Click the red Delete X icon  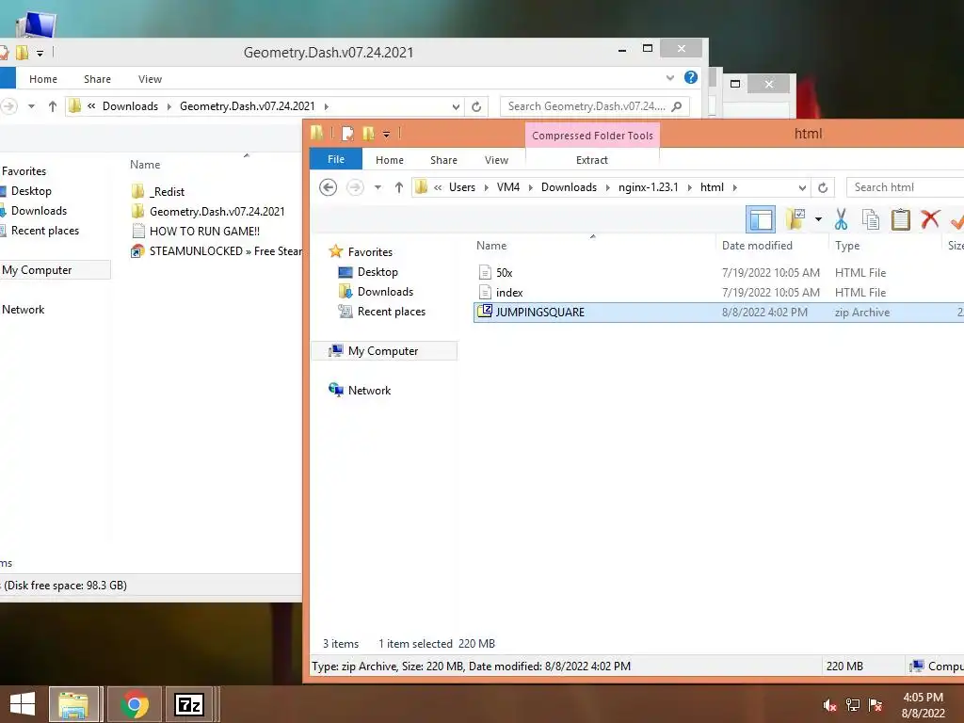pos(930,218)
